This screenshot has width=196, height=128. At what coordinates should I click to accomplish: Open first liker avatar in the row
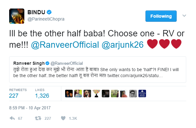[x=69, y=94]
